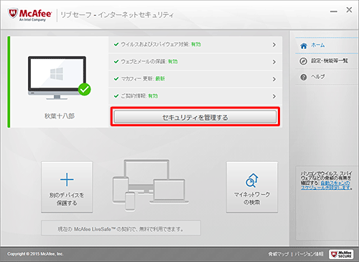Viewport: 359px width, 262px height.
Task: Click the セキュリティを管理する button
Action: 195,117
